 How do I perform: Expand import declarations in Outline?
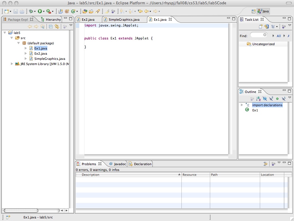[242, 105]
